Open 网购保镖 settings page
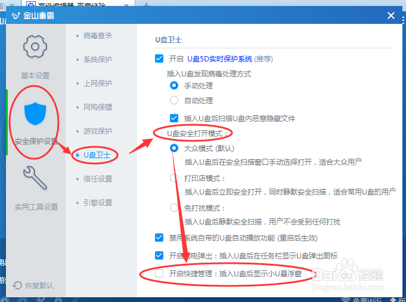This screenshot has height=302, width=406. [x=98, y=107]
